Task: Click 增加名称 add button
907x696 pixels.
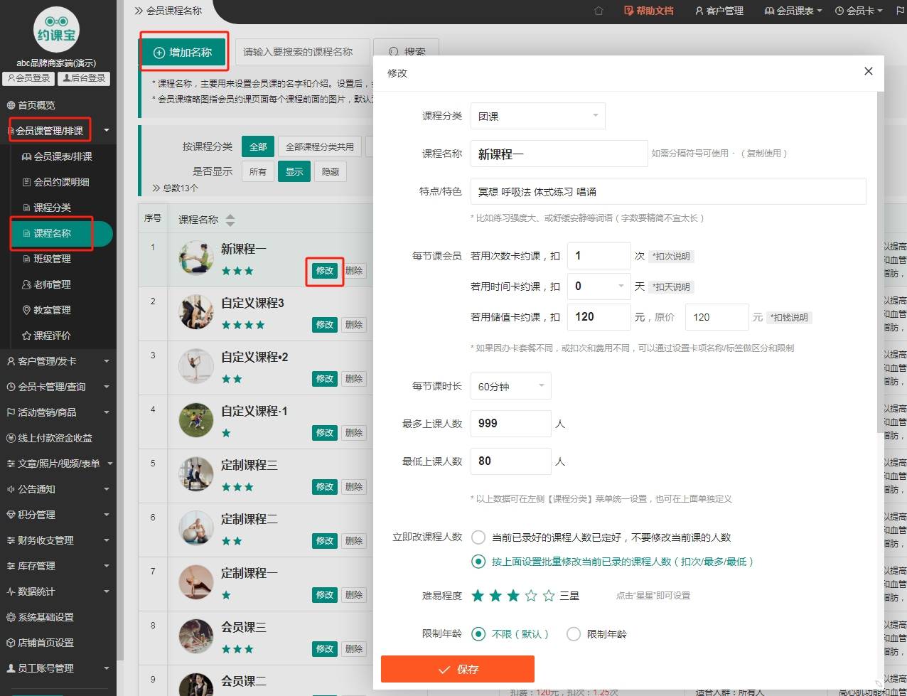Action: pos(183,52)
